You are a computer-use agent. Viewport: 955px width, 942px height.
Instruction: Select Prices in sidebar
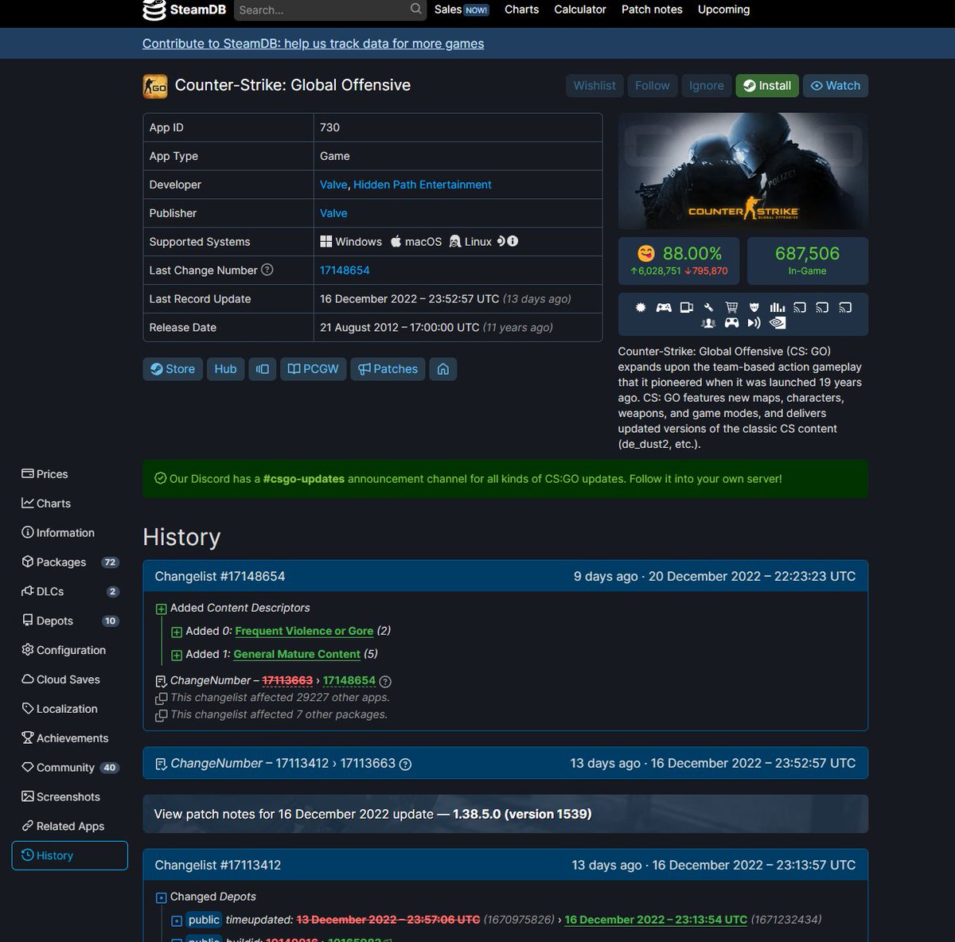[x=69, y=474]
